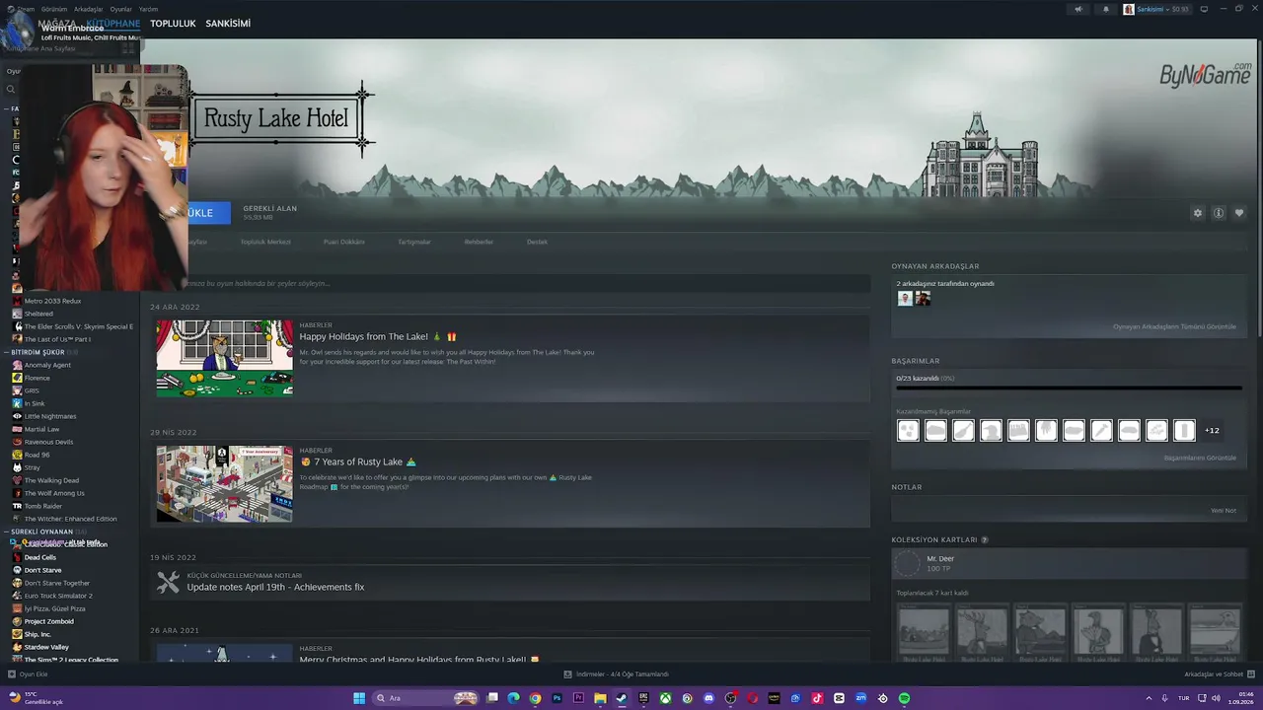This screenshot has height=710, width=1263.
Task: Click the Windows taskbar search box
Action: click(426, 698)
